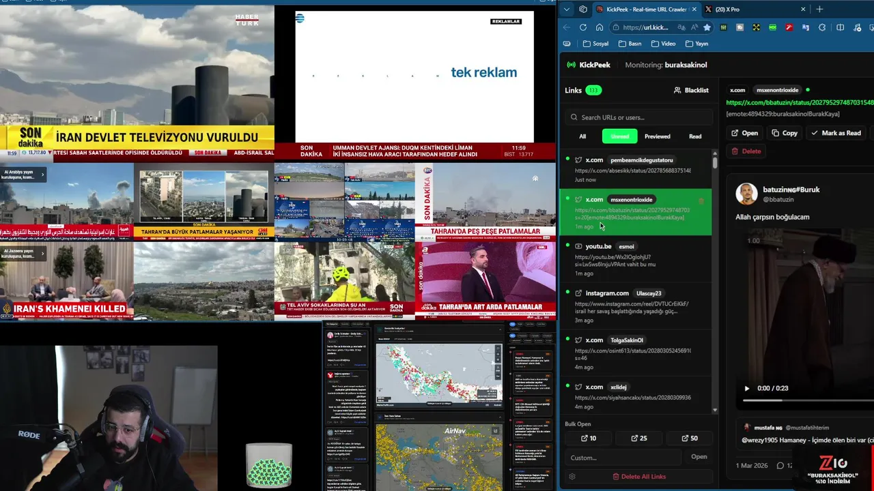Click the Custom bulk count field
The image size is (874, 491).
click(623, 458)
